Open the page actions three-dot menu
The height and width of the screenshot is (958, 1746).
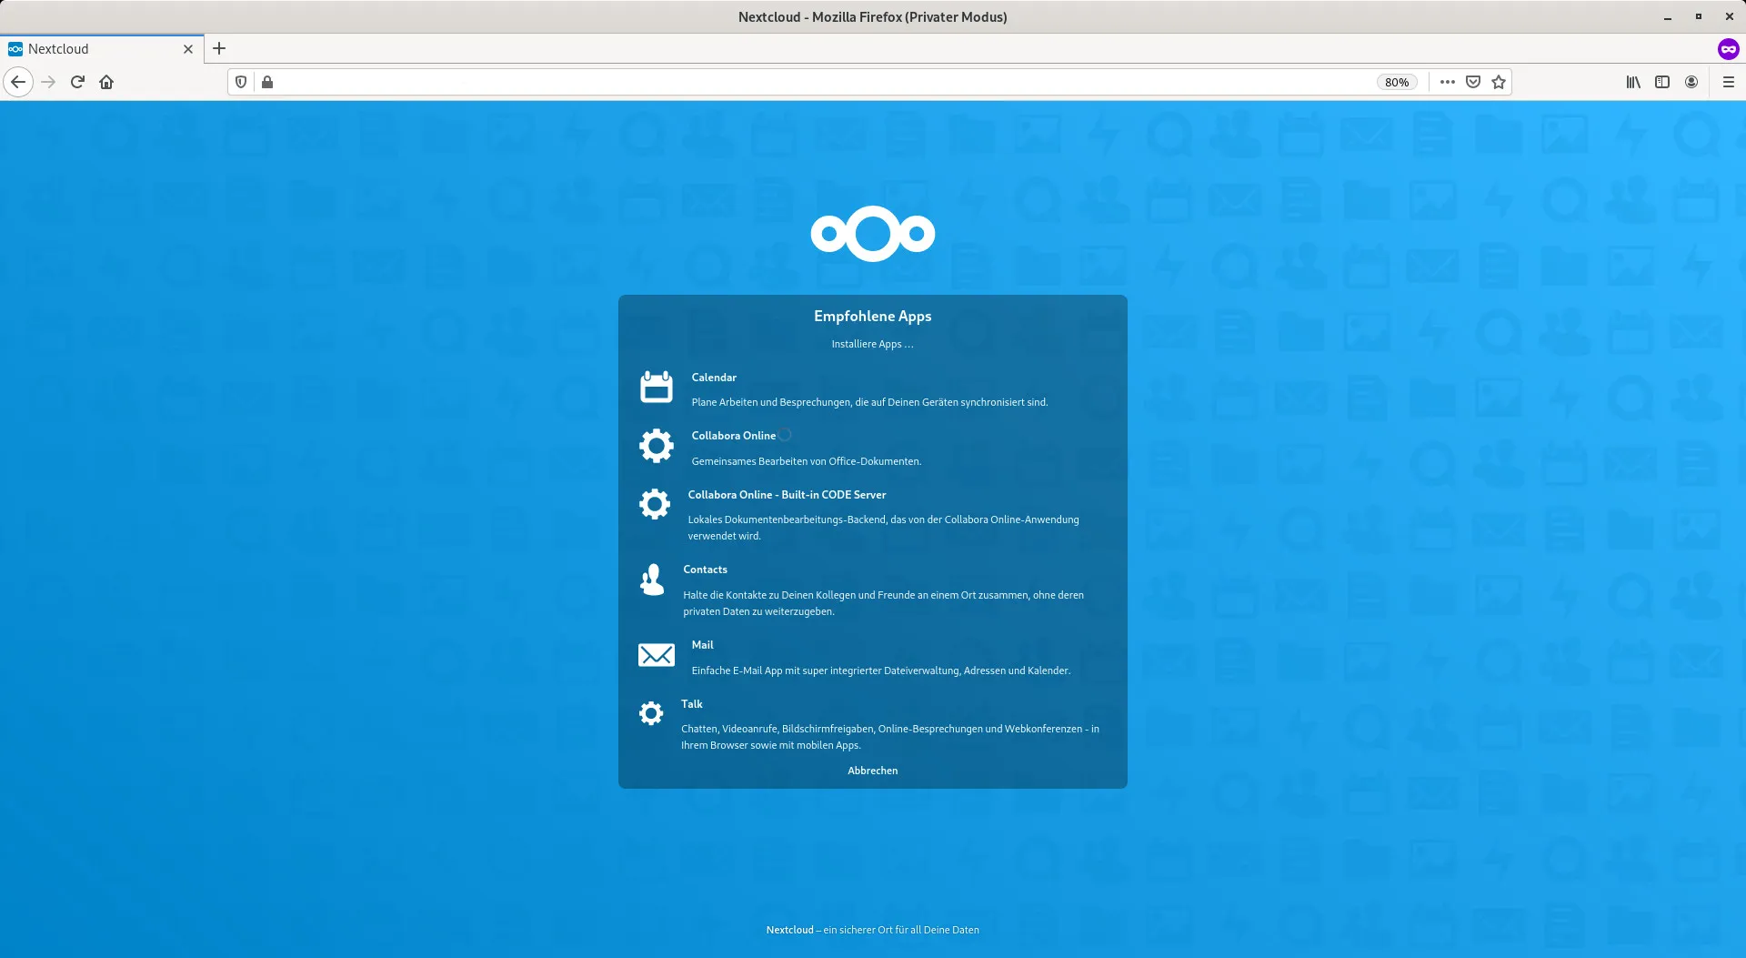(1448, 82)
